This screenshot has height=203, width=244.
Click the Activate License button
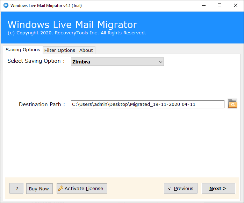82,188
